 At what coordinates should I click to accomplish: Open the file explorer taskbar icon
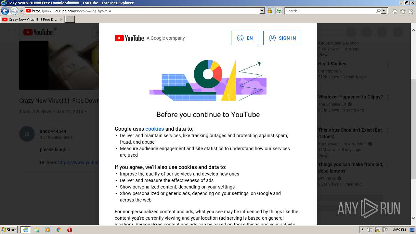[x=37, y=230]
